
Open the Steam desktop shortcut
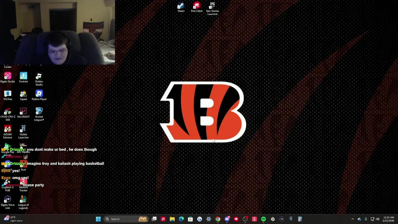181,7
